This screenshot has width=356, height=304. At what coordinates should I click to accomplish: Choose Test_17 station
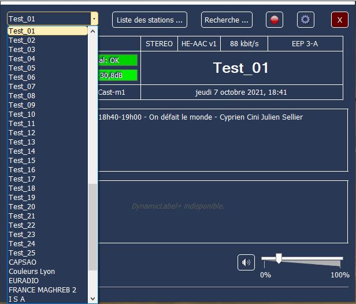click(x=47, y=179)
